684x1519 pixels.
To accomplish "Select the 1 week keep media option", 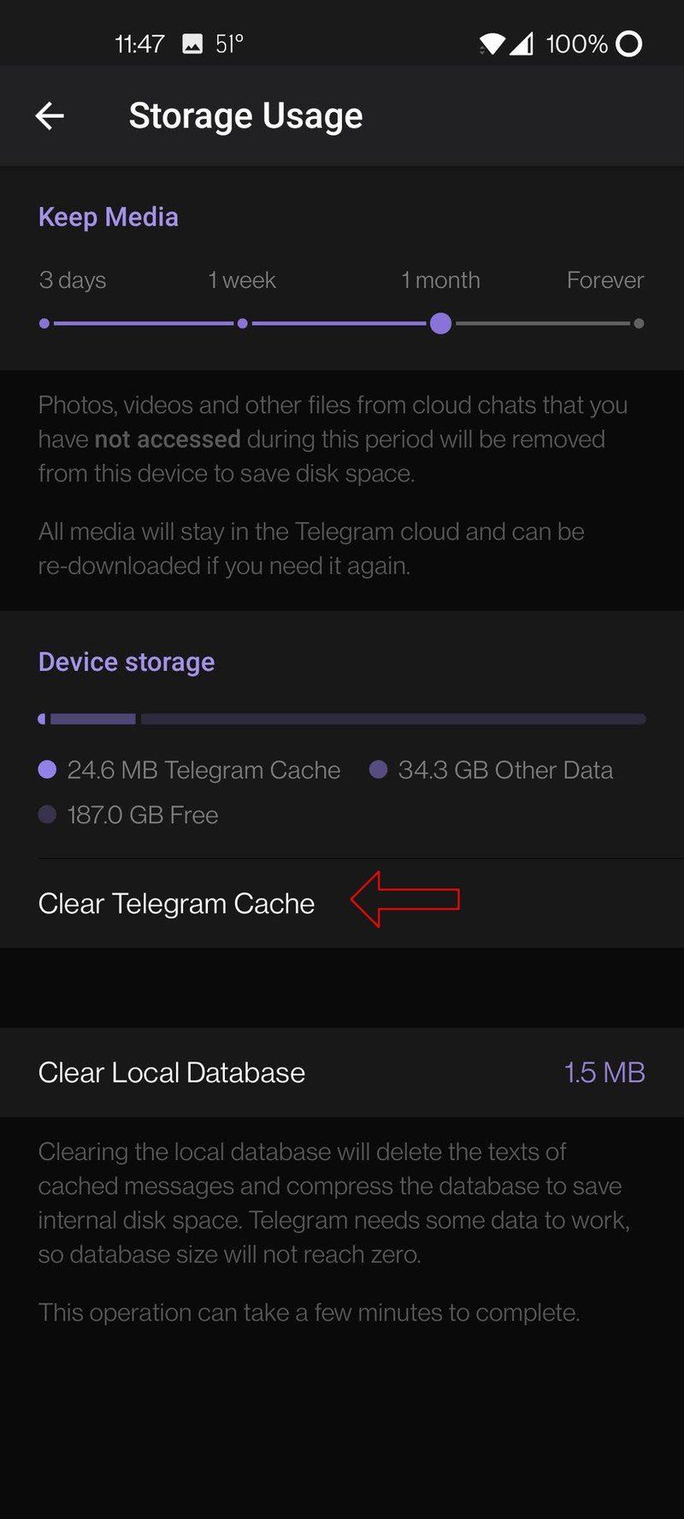I will pyautogui.click(x=242, y=323).
